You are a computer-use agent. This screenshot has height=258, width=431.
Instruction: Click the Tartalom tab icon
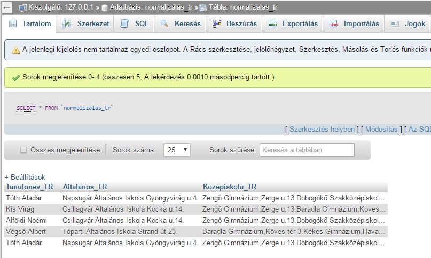(x=12, y=24)
